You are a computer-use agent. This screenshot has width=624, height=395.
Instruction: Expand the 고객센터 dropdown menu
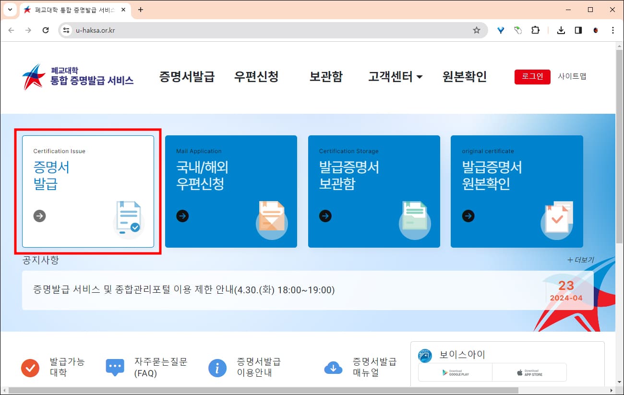click(395, 77)
